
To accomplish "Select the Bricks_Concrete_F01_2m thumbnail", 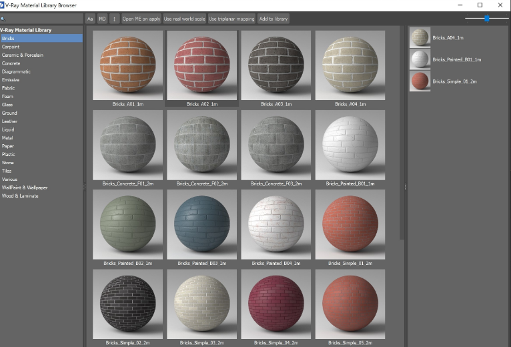I will coord(128,145).
